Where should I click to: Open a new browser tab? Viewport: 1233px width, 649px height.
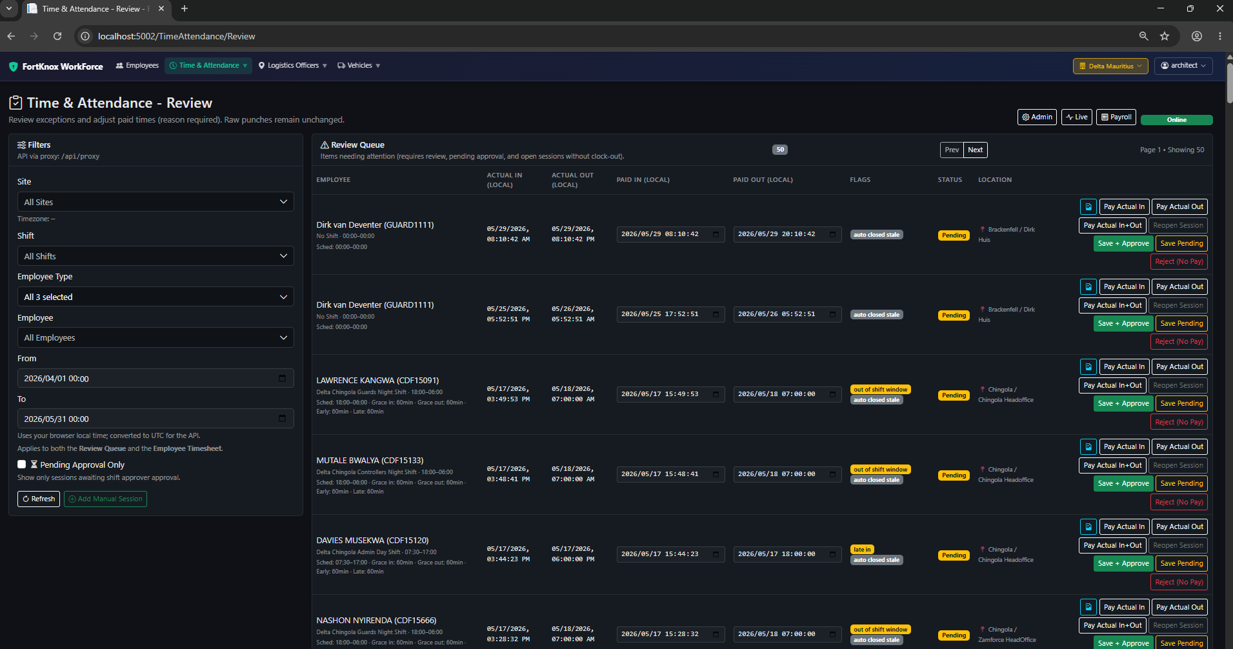tap(185, 8)
